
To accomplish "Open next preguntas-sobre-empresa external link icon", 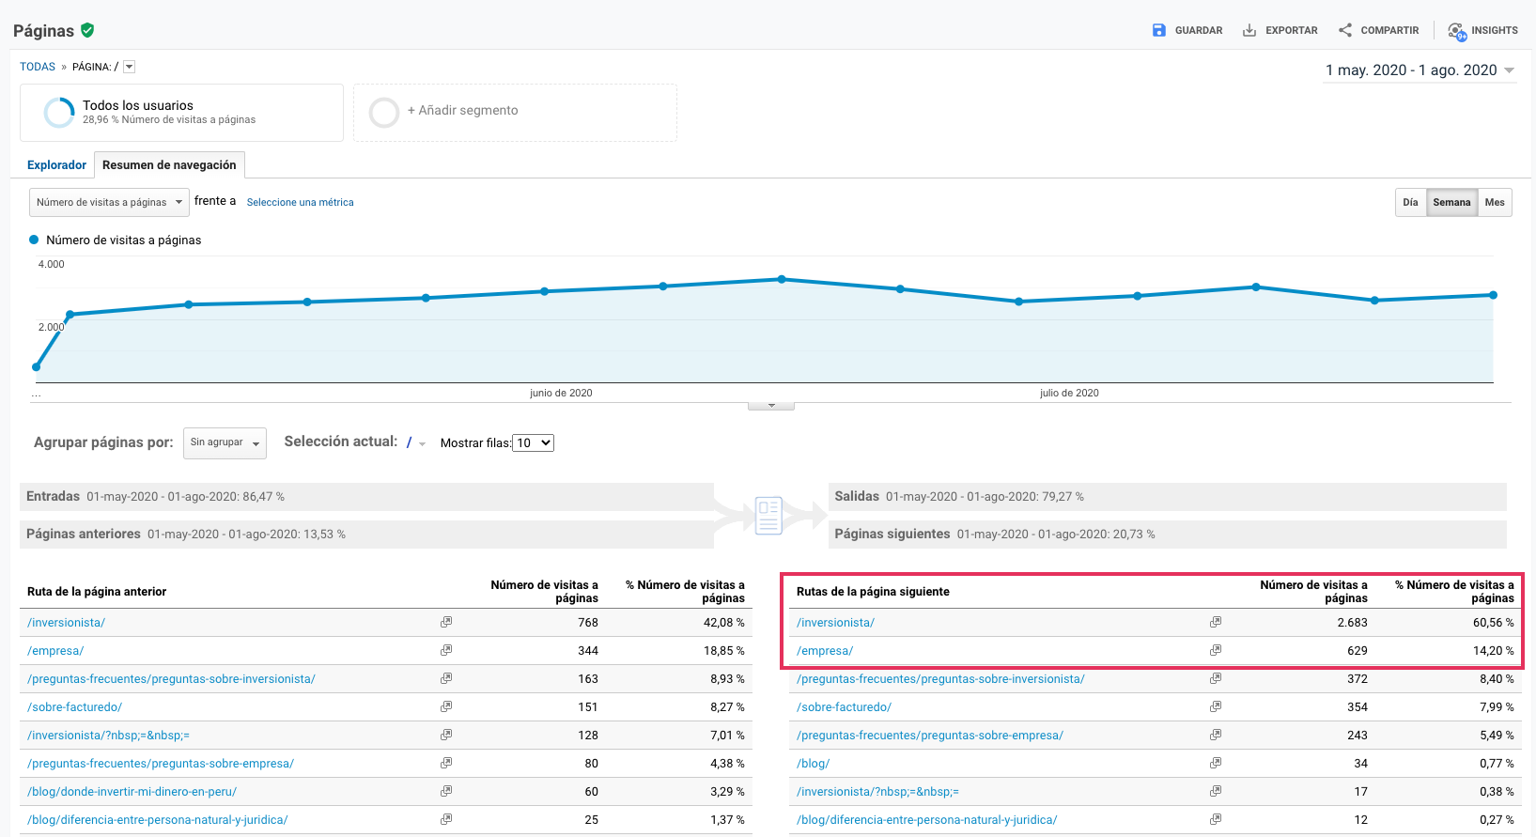I will (1216, 735).
